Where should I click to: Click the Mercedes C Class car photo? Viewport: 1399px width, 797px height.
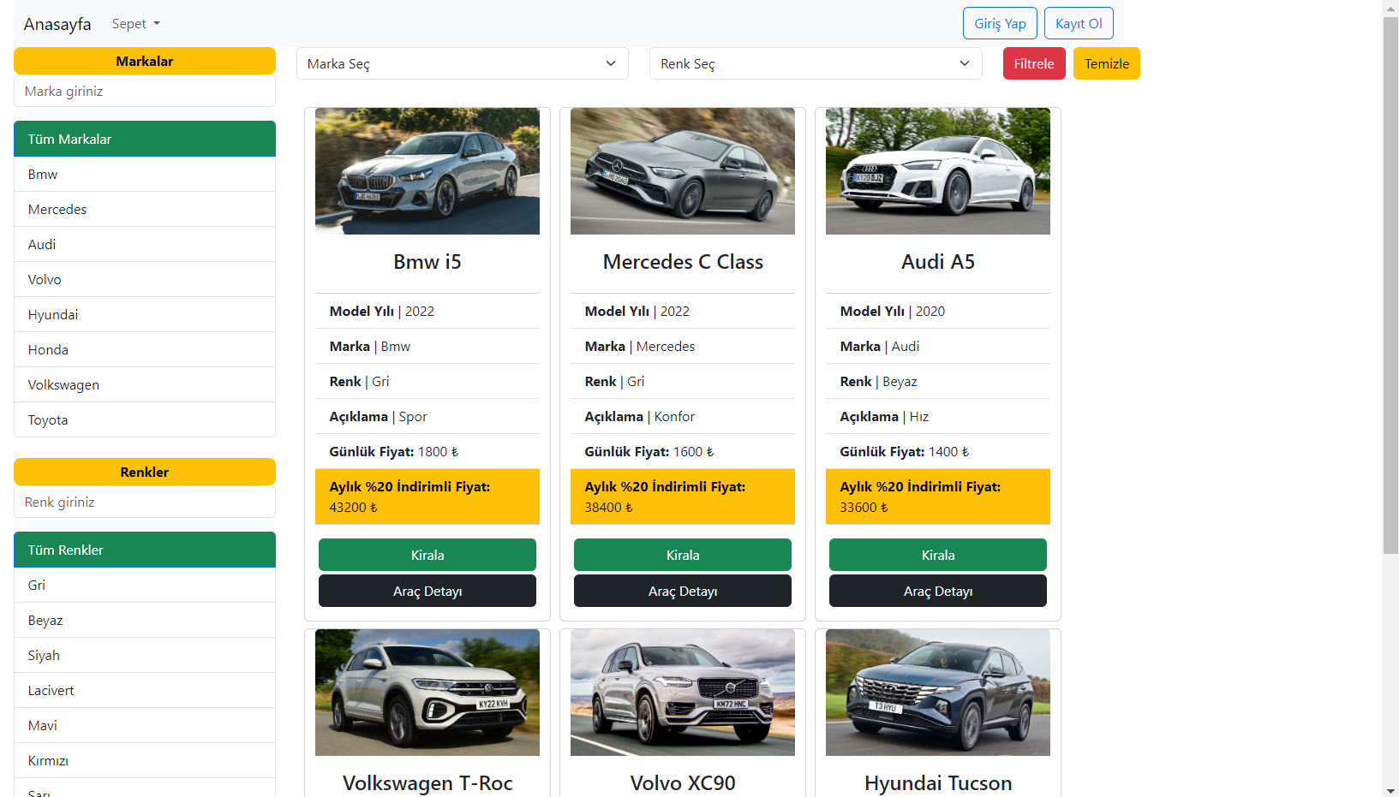point(683,171)
